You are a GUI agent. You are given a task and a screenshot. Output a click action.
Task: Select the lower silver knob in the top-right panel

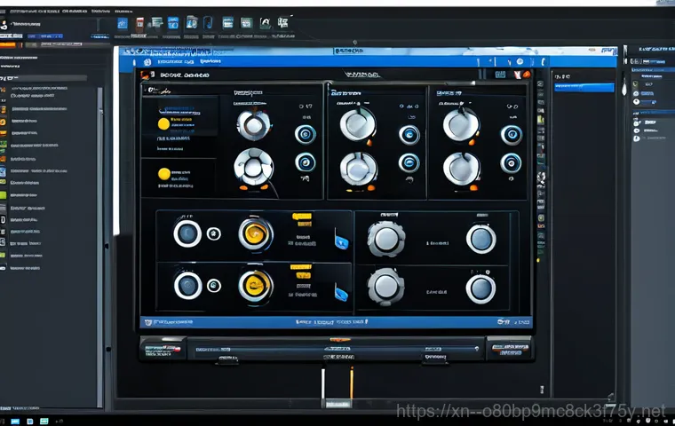pyautogui.click(x=462, y=167)
